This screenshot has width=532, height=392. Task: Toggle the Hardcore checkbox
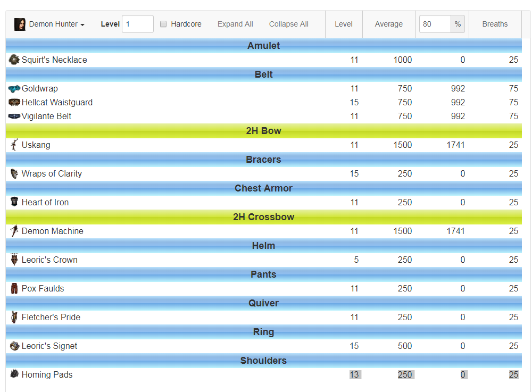pyautogui.click(x=163, y=24)
